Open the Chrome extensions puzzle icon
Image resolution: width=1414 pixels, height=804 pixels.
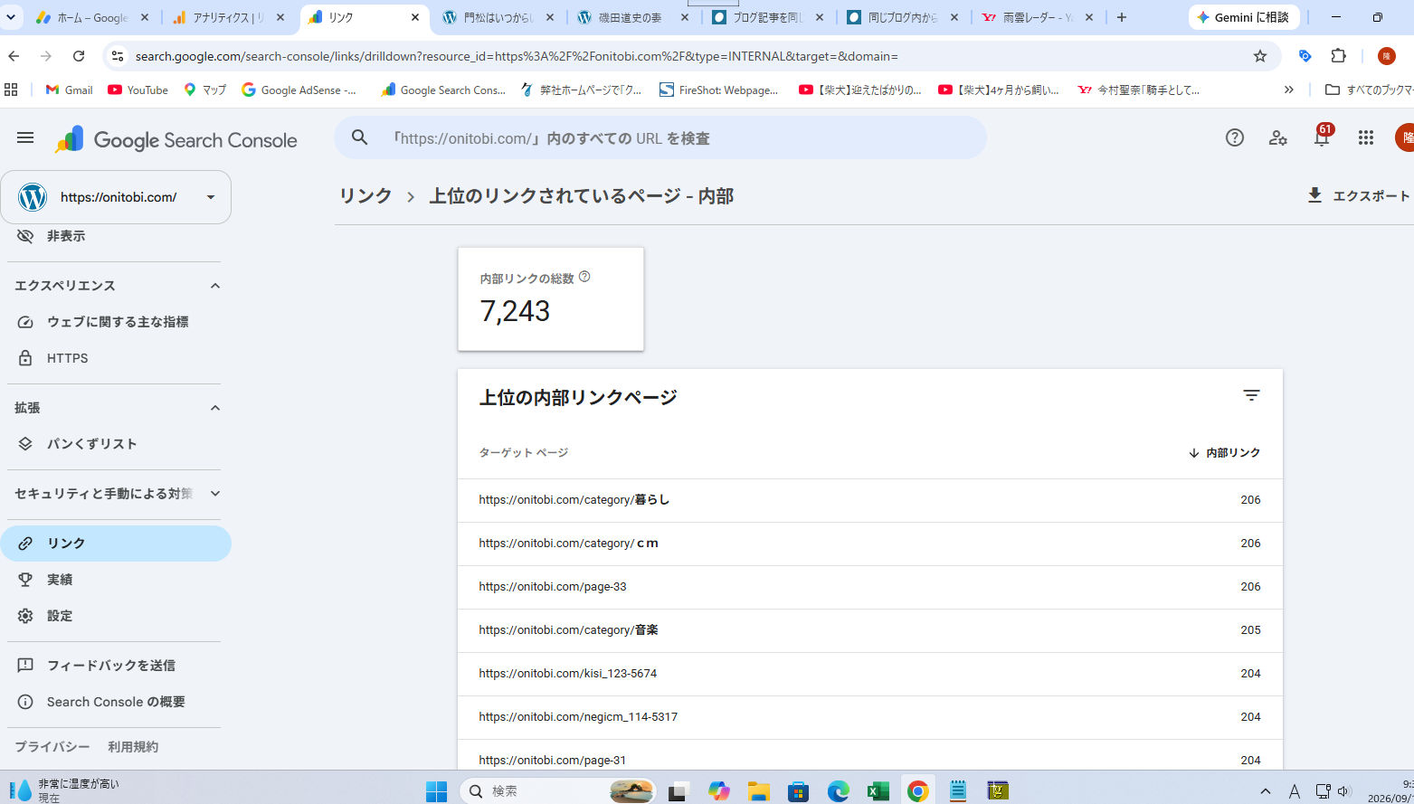1339,56
